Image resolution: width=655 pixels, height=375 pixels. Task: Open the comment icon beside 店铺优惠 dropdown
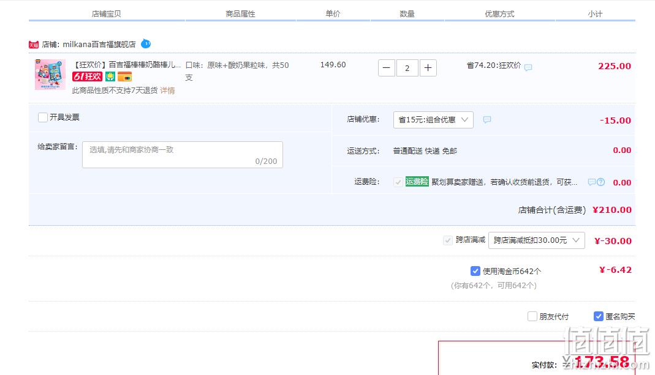coord(487,120)
